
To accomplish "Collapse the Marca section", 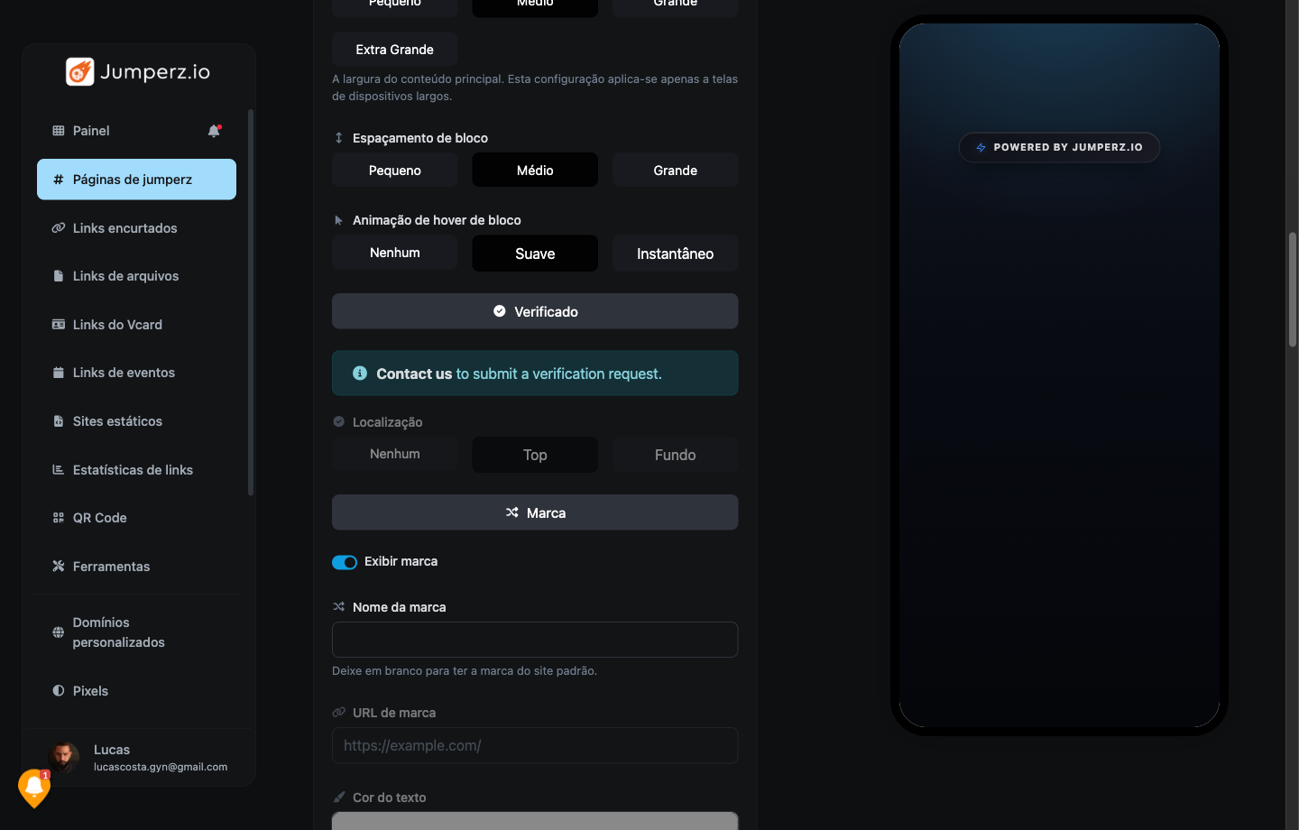I will [x=535, y=512].
